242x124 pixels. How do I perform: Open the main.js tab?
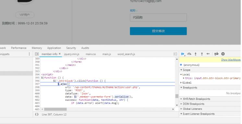click(x=107, y=54)
